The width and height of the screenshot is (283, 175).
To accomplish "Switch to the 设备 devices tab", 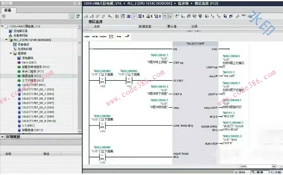I will pyautogui.click(x=8, y=10).
